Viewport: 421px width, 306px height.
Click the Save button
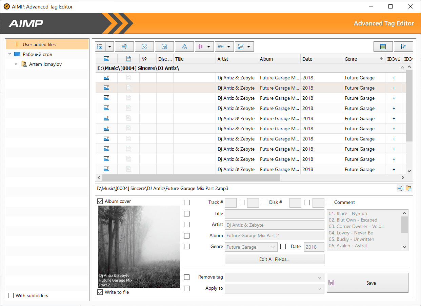(x=367, y=283)
